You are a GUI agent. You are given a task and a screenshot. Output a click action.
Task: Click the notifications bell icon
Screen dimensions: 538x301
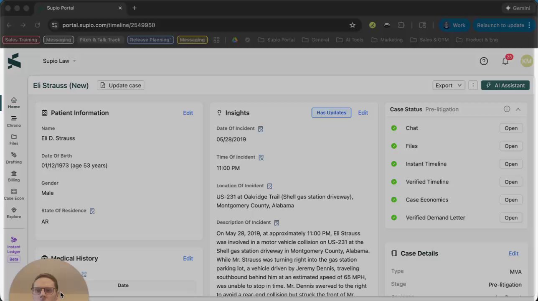(x=505, y=61)
